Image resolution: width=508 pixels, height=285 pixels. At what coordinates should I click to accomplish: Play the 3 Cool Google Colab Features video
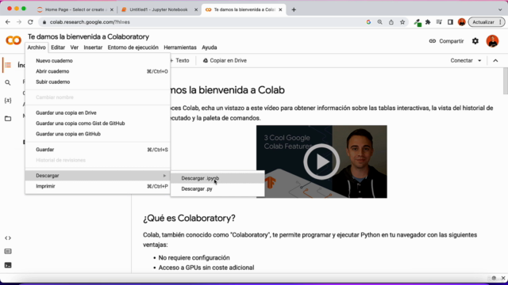tap(321, 161)
